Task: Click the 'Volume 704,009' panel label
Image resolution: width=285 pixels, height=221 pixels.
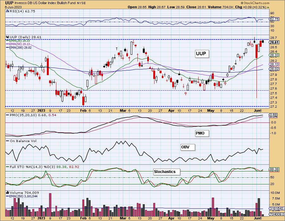Action: click(x=24, y=193)
